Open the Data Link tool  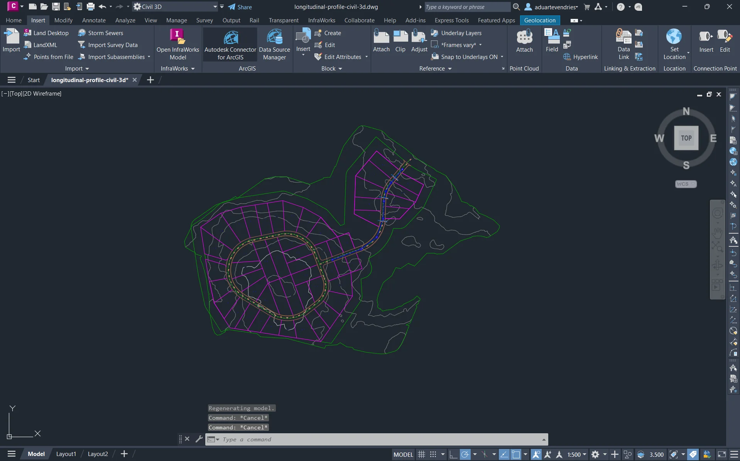pos(624,44)
